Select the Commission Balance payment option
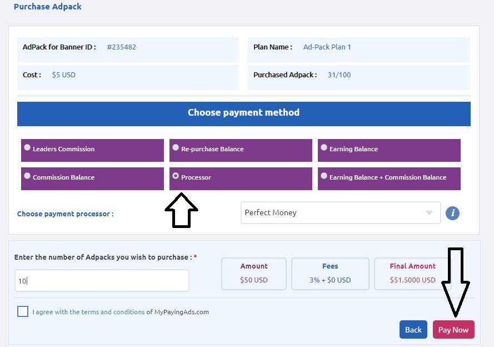Image resolution: width=494 pixels, height=347 pixels. click(27, 176)
